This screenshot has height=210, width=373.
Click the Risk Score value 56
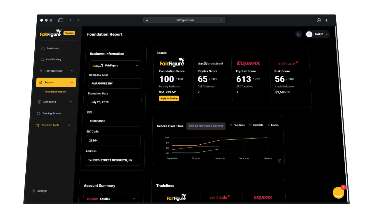pyautogui.click(x=280, y=79)
